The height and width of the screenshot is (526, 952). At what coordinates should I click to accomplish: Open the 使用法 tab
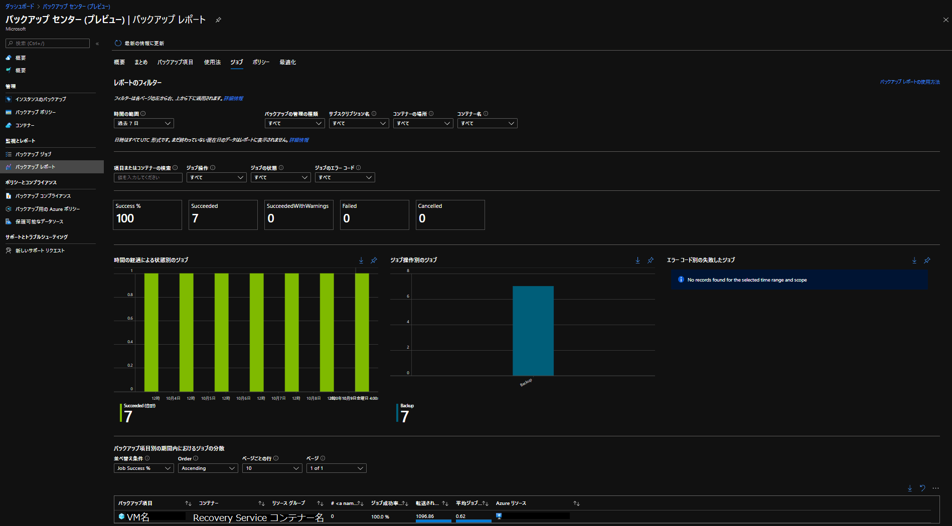212,62
